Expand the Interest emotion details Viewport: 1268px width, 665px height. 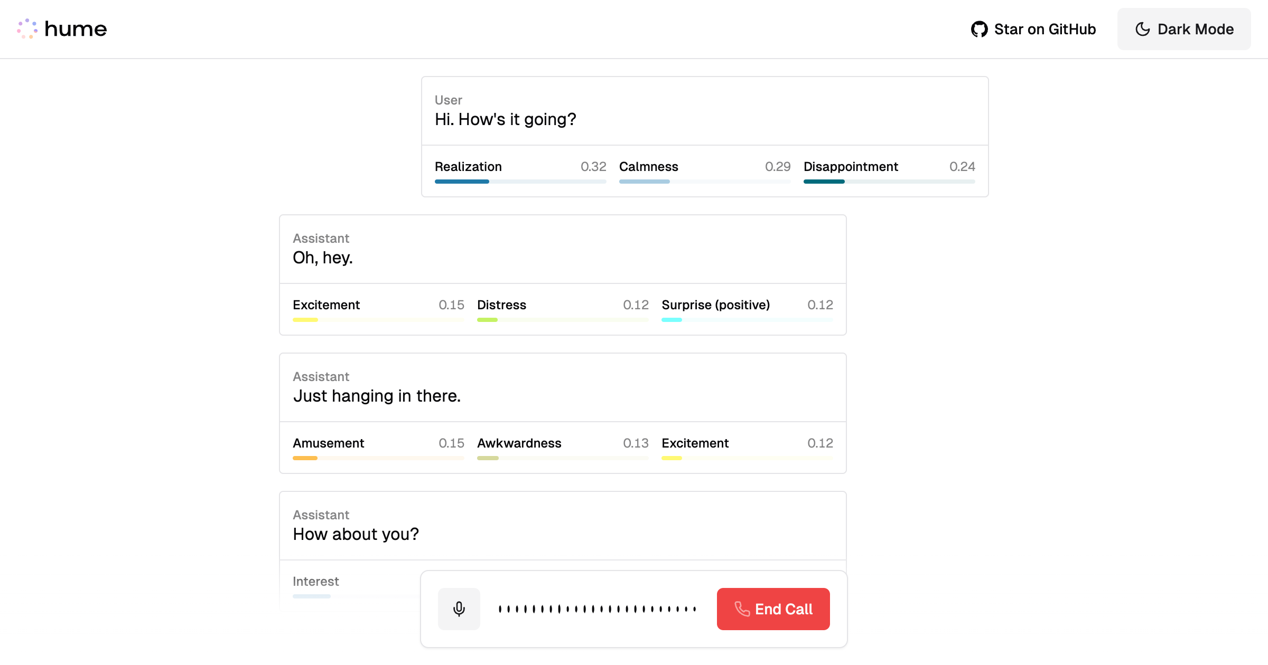(x=315, y=581)
